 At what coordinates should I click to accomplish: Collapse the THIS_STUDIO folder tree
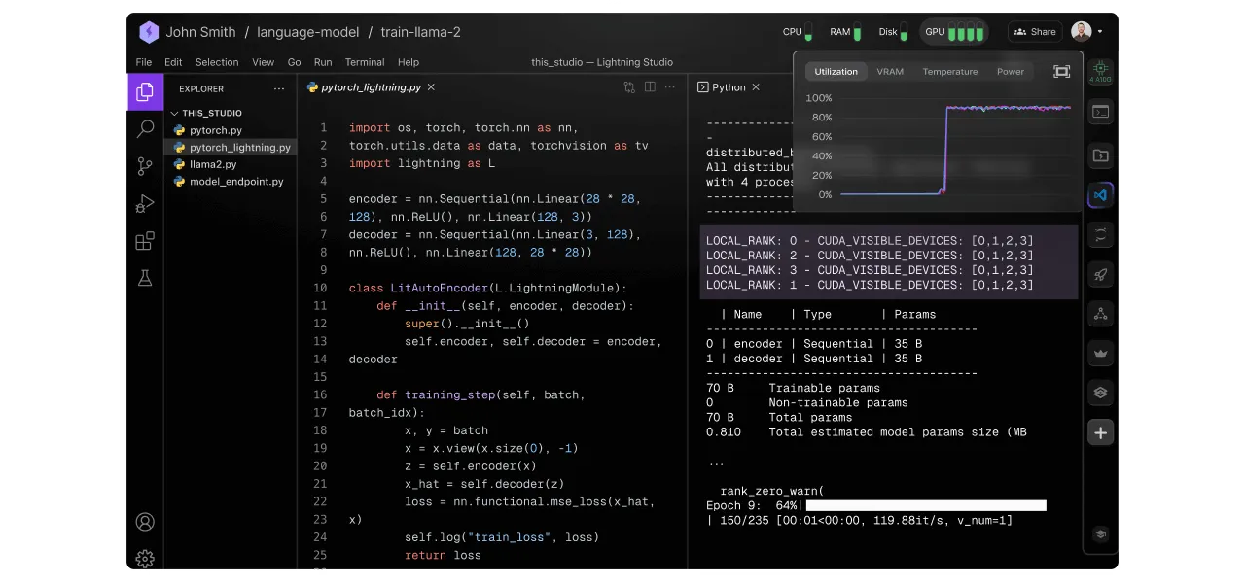175,113
